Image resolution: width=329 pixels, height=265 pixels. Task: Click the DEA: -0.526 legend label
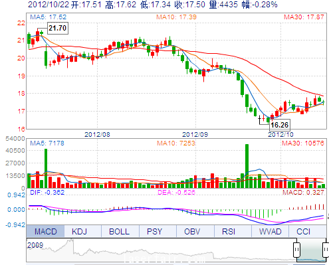[176, 192]
